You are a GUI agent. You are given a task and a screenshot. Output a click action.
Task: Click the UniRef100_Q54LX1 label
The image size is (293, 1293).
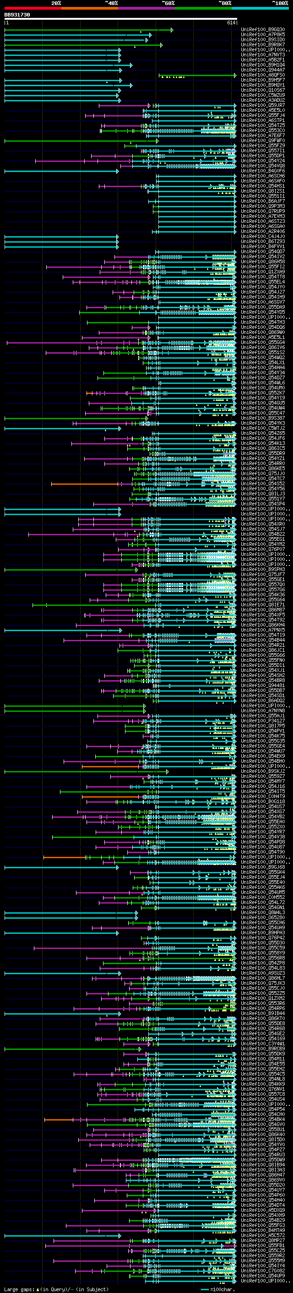(263, 362)
